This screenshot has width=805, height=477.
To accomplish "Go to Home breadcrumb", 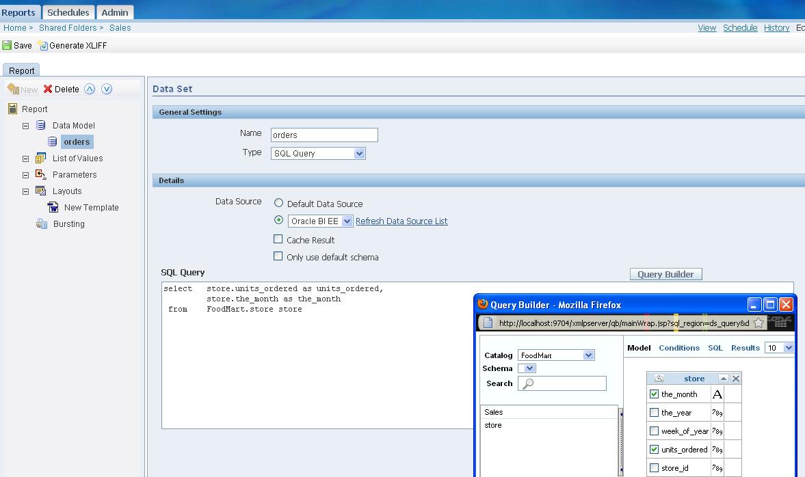I will point(15,28).
